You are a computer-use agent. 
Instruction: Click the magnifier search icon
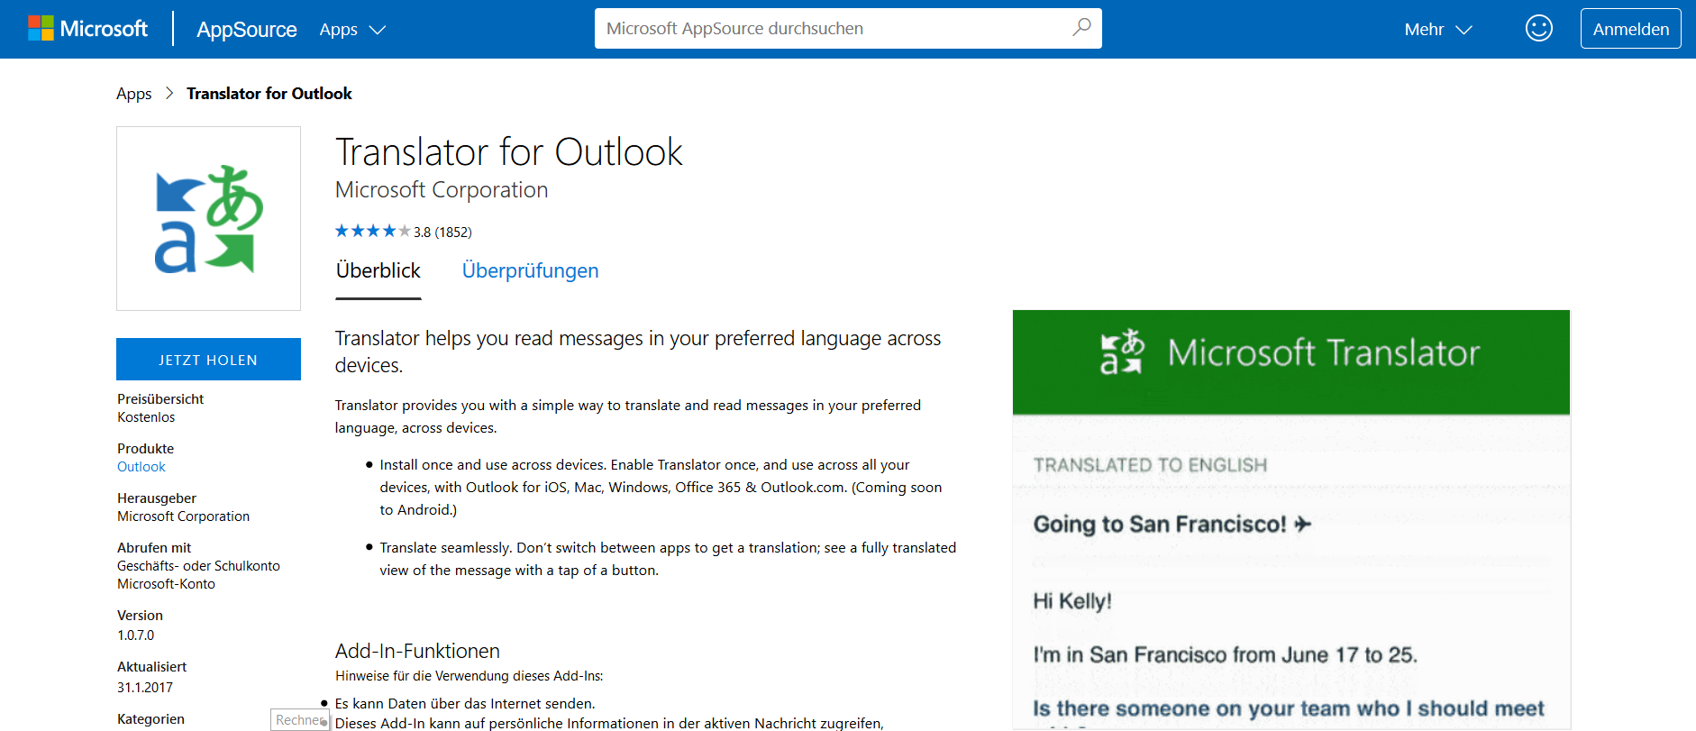pyautogui.click(x=1081, y=28)
